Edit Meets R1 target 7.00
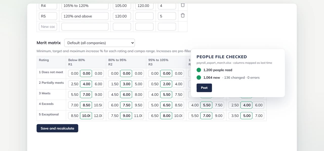This screenshot has width=324, height=151. pos(86,95)
